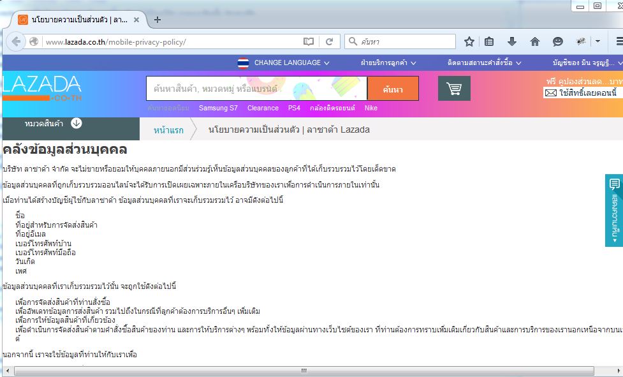623x377 pixels.
Task: Click the ฟรี คูปองส่วนลด promo text
Action: [x=584, y=82]
